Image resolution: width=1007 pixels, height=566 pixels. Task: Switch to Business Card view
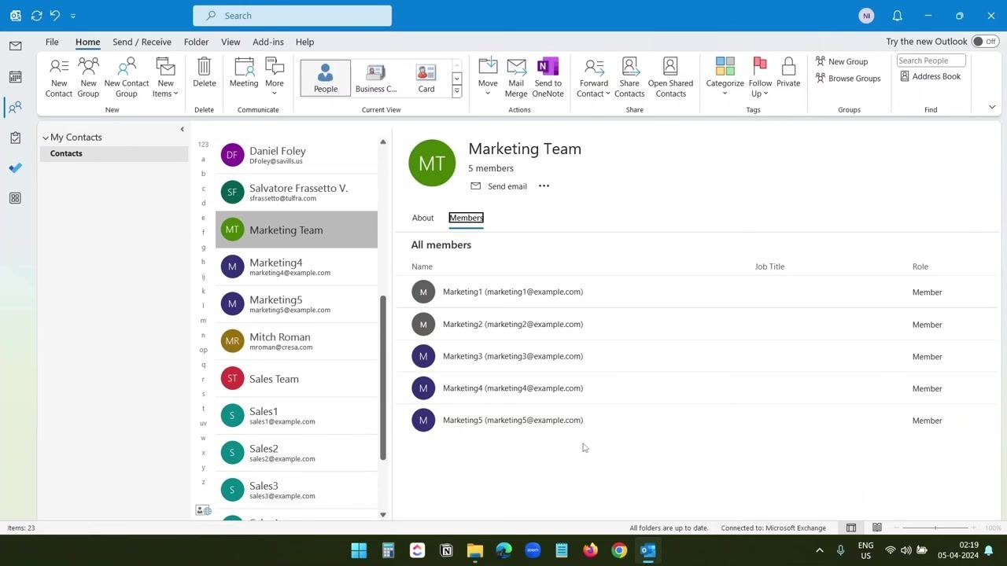[x=376, y=78]
